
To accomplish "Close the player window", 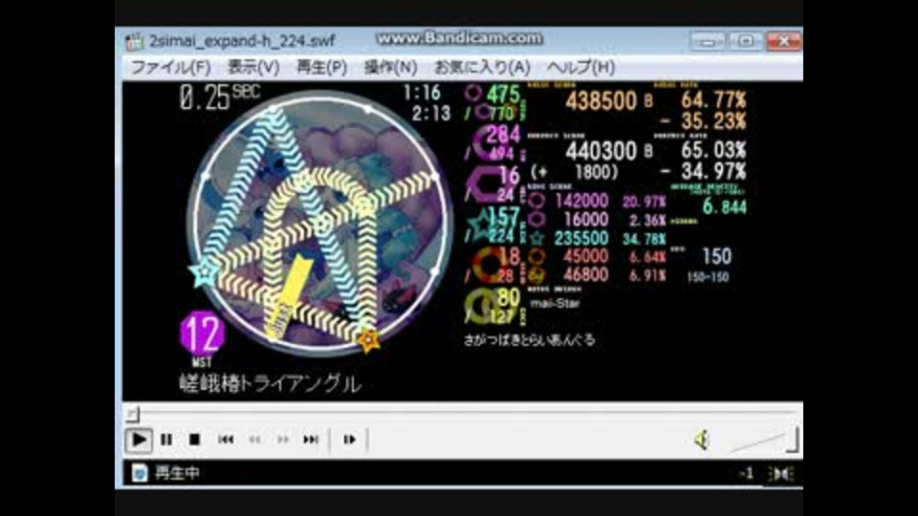I will (x=783, y=41).
